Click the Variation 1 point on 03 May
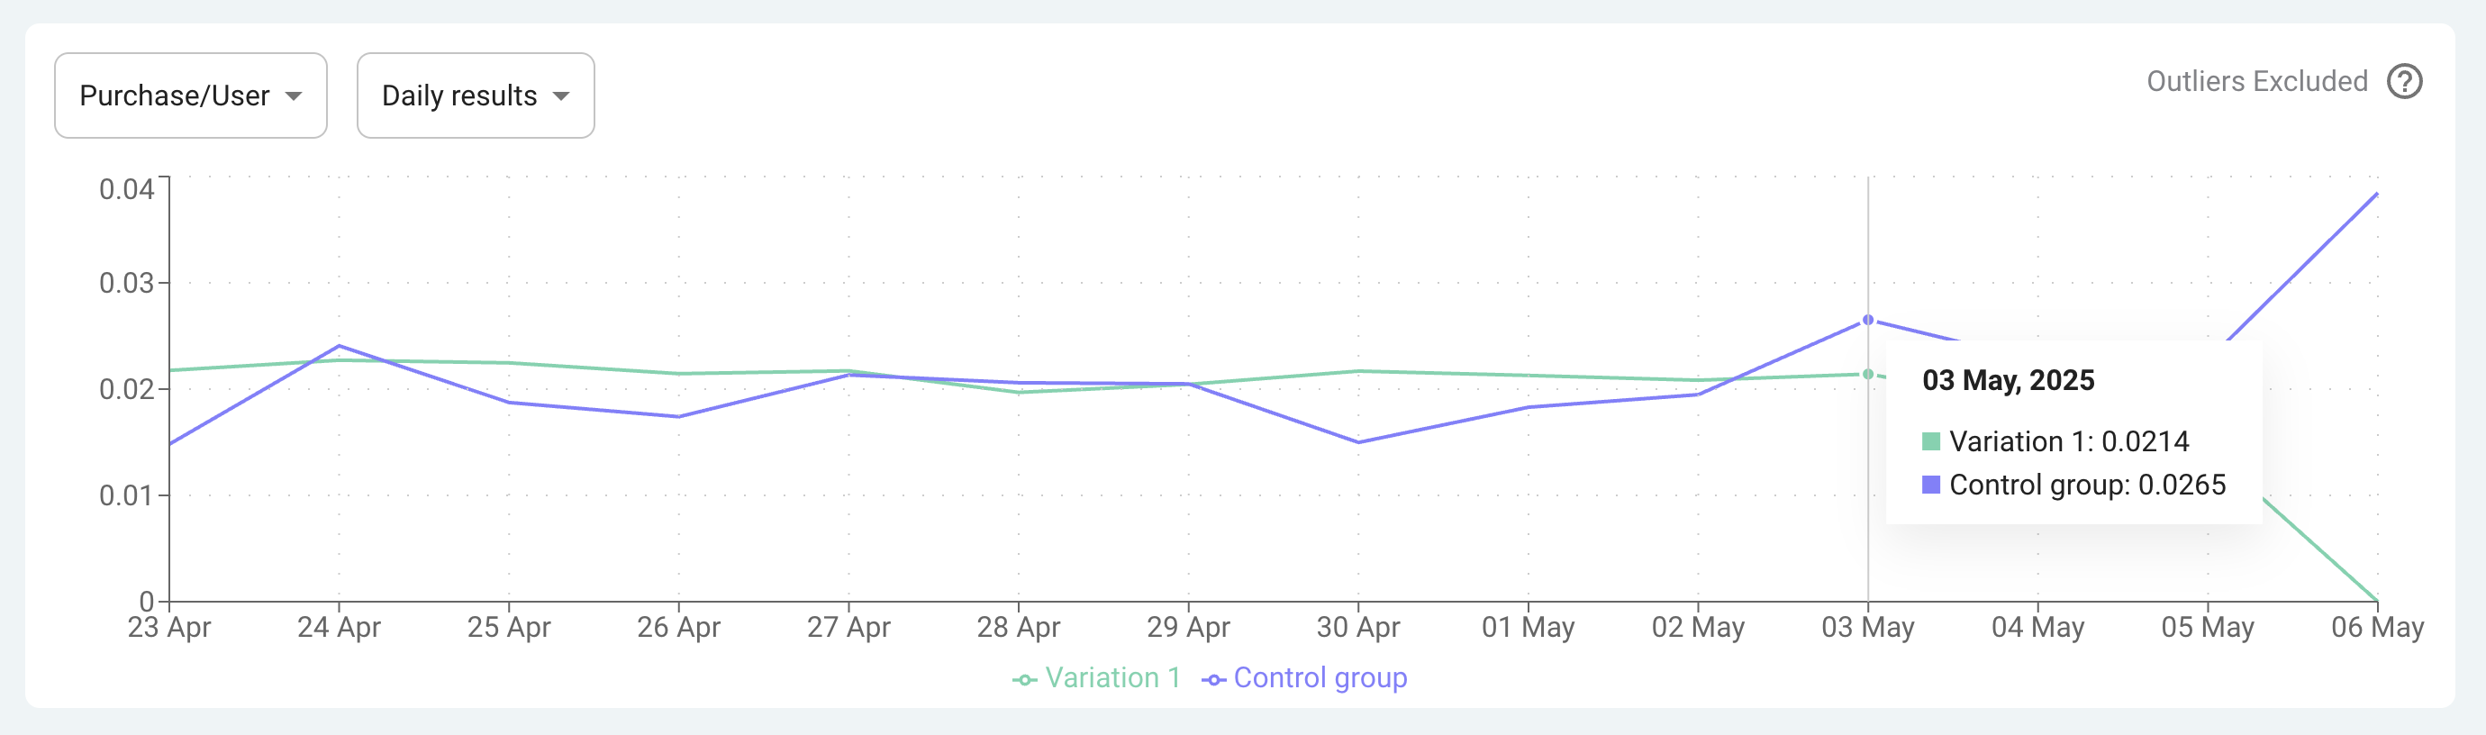The width and height of the screenshot is (2486, 735). [1867, 374]
